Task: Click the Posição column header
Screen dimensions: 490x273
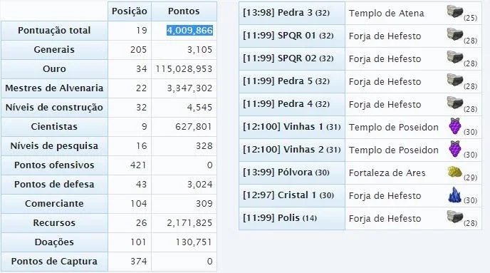Action: coord(130,11)
